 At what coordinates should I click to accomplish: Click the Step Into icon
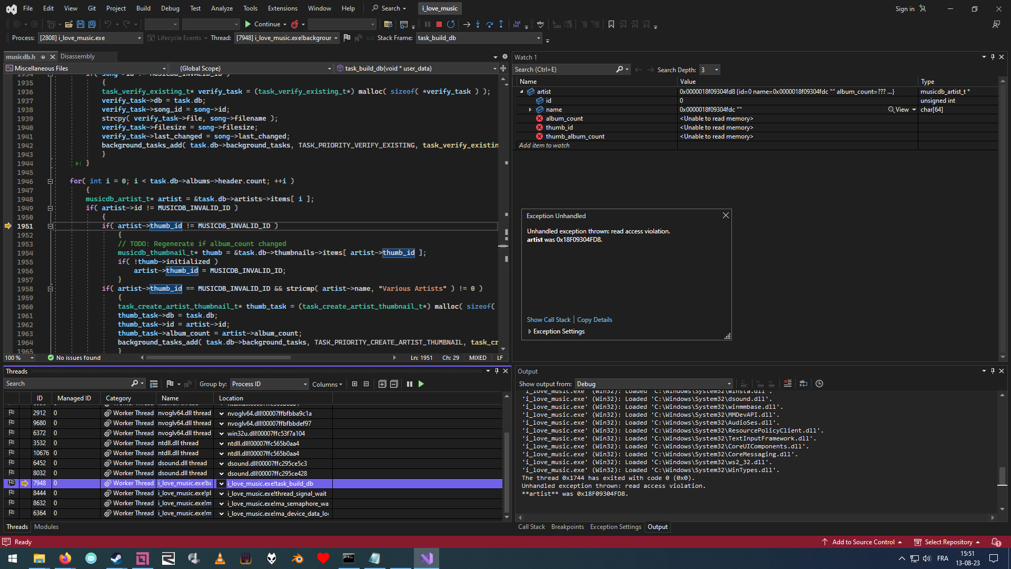(x=478, y=24)
